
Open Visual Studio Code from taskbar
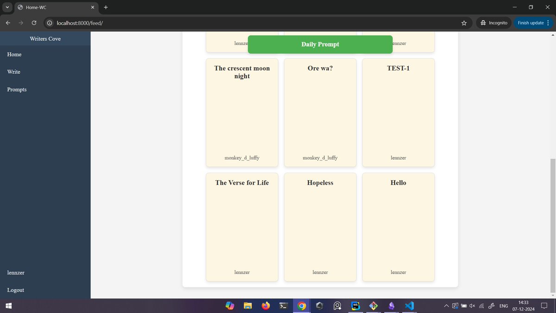coord(409,306)
